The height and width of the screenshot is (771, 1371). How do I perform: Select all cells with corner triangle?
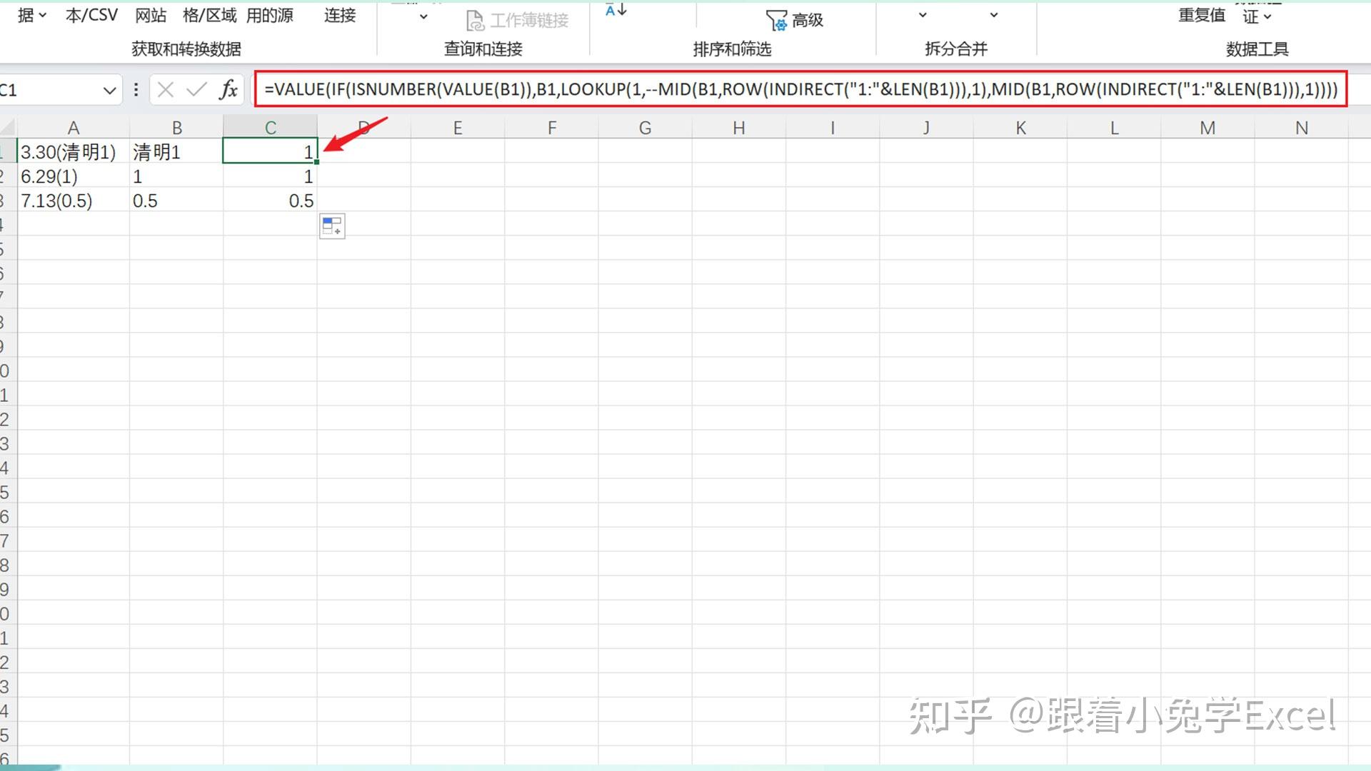tap(8, 128)
